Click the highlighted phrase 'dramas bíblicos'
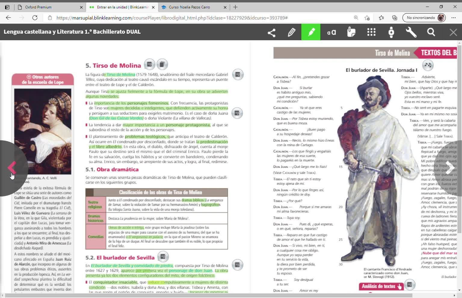The height and width of the screenshot is (298, 462). (193, 200)
